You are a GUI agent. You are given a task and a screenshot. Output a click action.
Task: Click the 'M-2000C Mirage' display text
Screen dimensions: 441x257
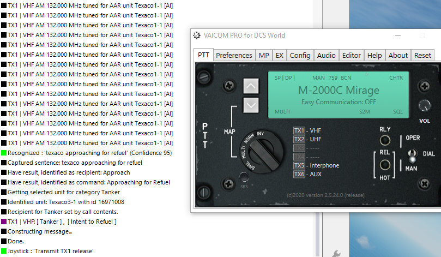pos(339,90)
